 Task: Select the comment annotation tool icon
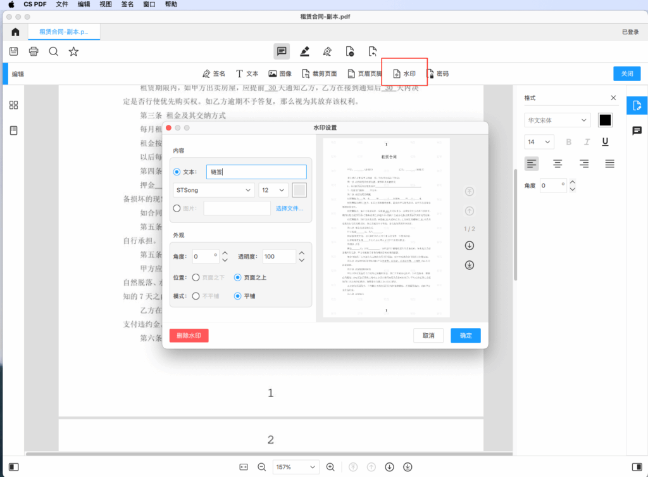click(282, 51)
